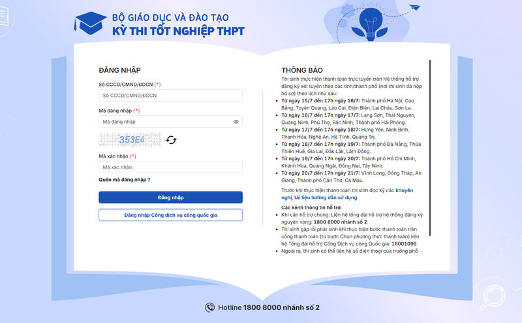This screenshot has width=522, height=323.
Task: Click 'Từ ngày 16/7 đến 17h ngày 17/7' text
Action: pyautogui.click(x=320, y=115)
